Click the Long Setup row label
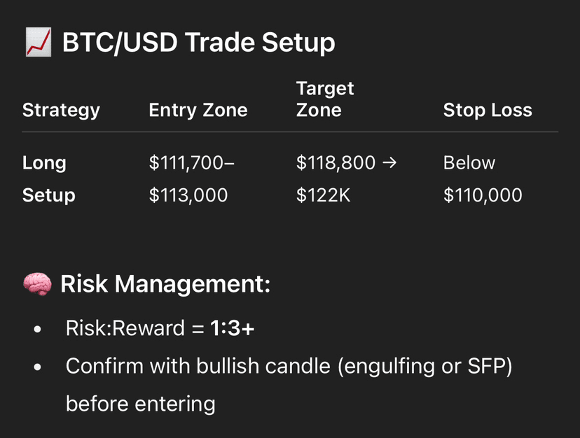Image resolution: width=580 pixels, height=438 pixels. click(48, 179)
